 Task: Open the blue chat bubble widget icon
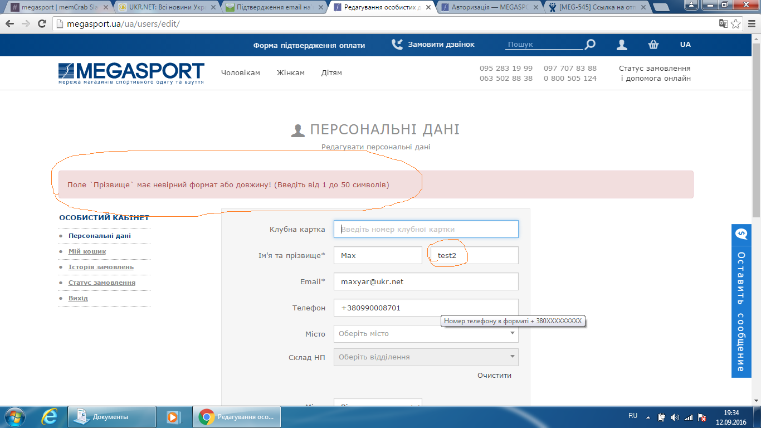741,234
